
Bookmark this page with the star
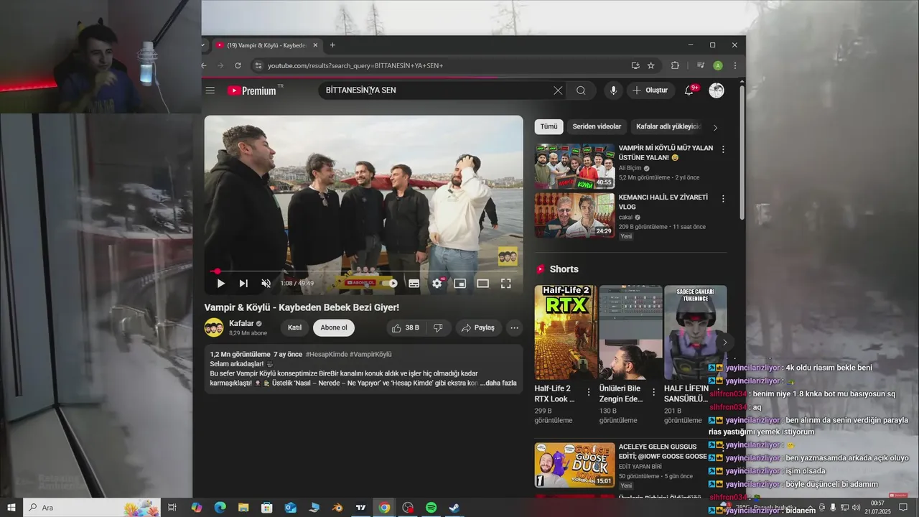tap(651, 65)
